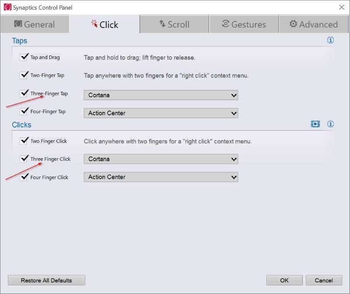This screenshot has height=294, width=350.
Task: Disable the Two-Finger Tap checkbox
Action: tap(24, 75)
